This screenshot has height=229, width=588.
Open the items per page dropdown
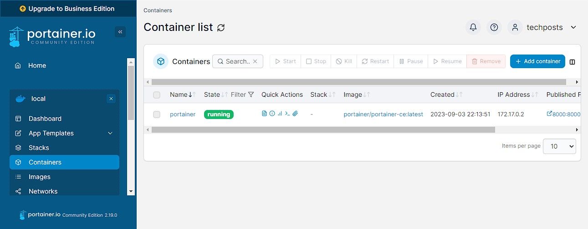pos(559,146)
